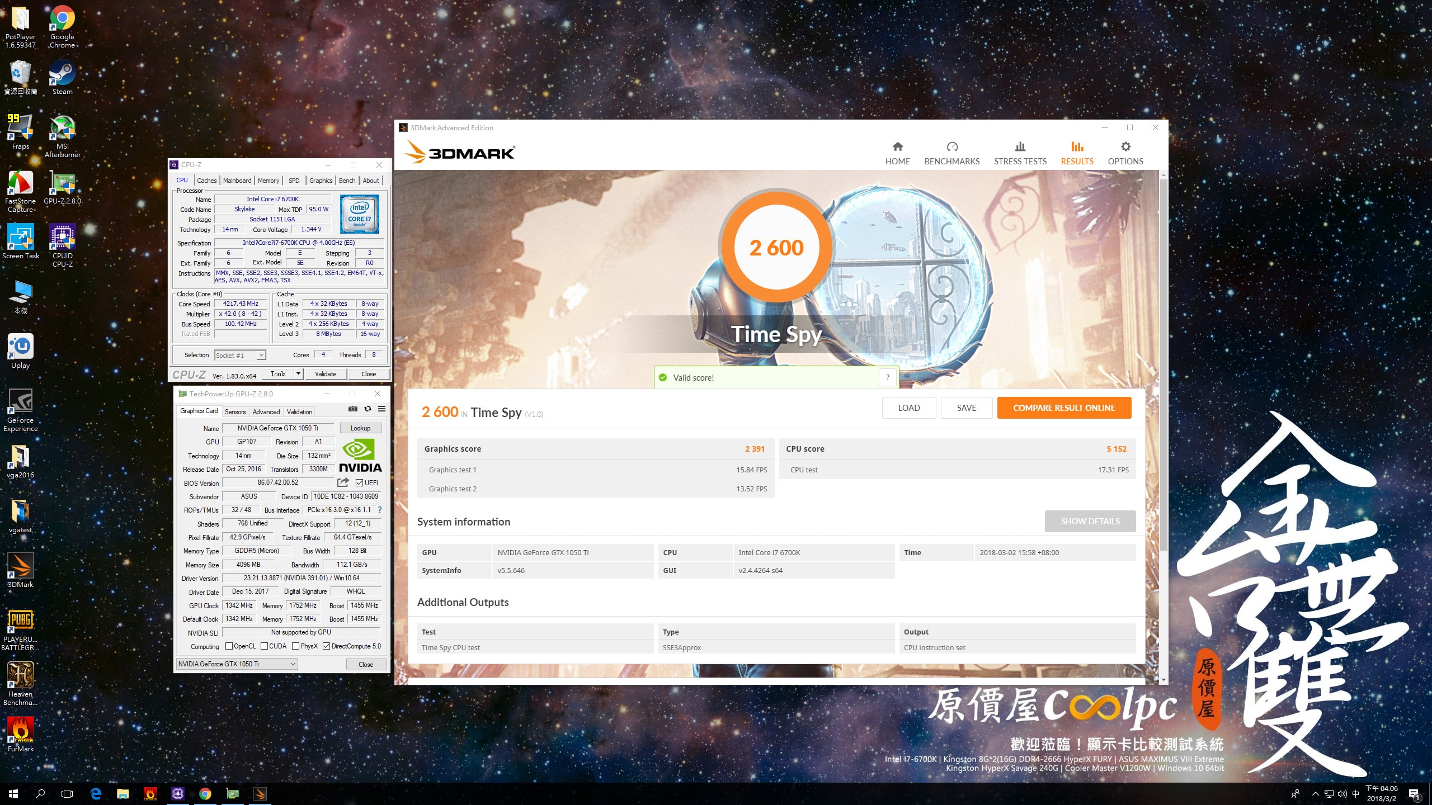This screenshot has width=1432, height=805.
Task: Open the Sensors tab in GPU-Z
Action: point(235,411)
